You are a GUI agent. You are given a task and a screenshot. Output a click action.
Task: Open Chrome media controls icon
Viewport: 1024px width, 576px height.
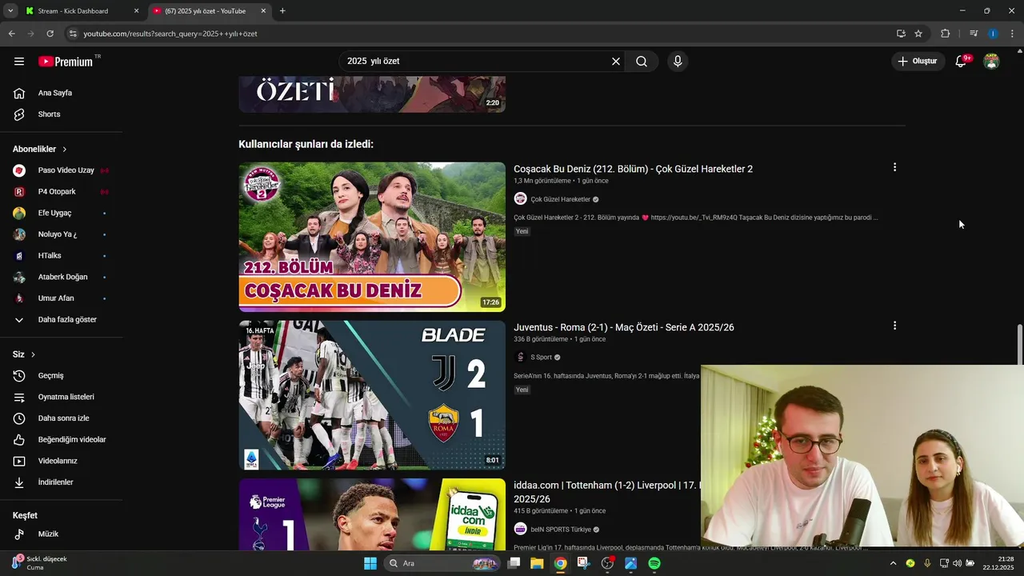pos(974,34)
